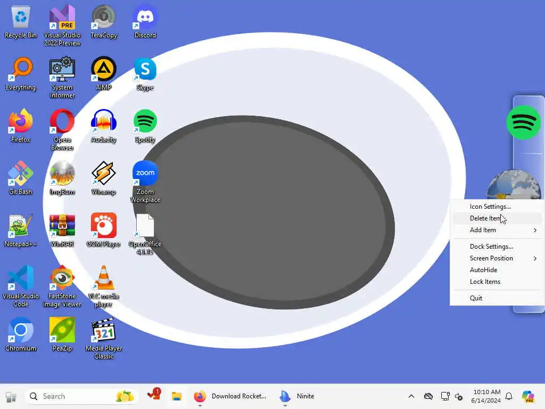Click the Audacity desktop icon
Screen dimensions: 545x409
104,126
